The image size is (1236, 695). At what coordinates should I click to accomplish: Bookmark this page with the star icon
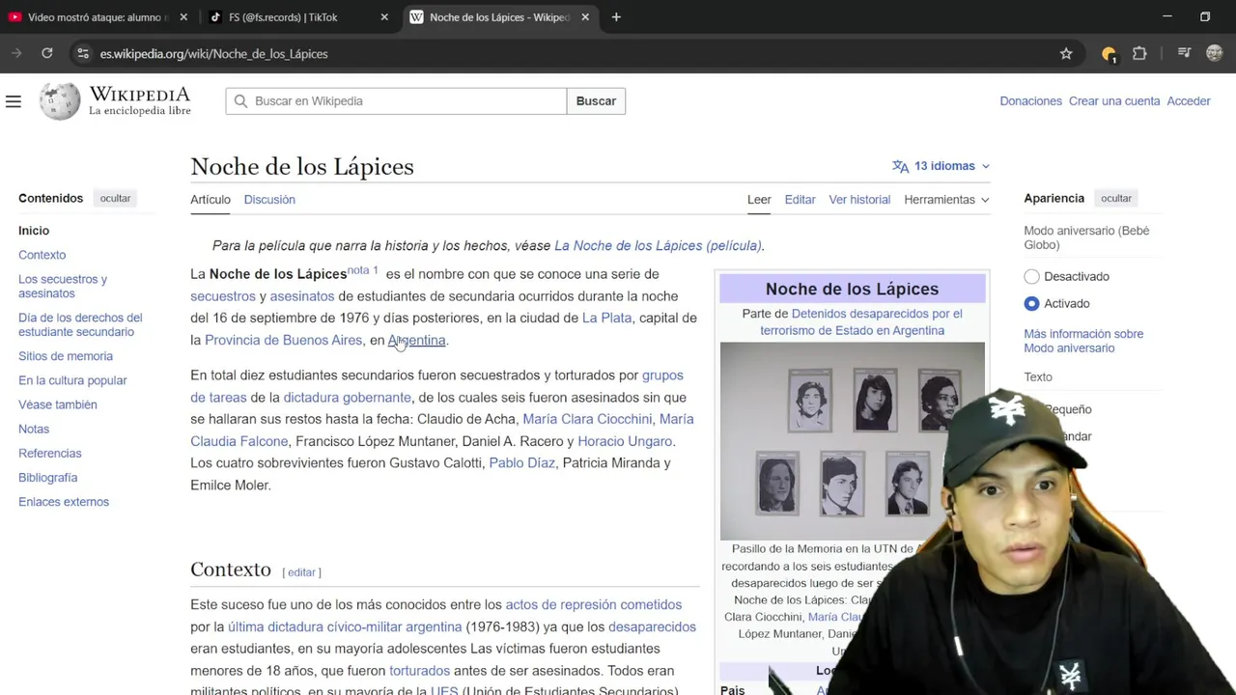click(x=1066, y=53)
